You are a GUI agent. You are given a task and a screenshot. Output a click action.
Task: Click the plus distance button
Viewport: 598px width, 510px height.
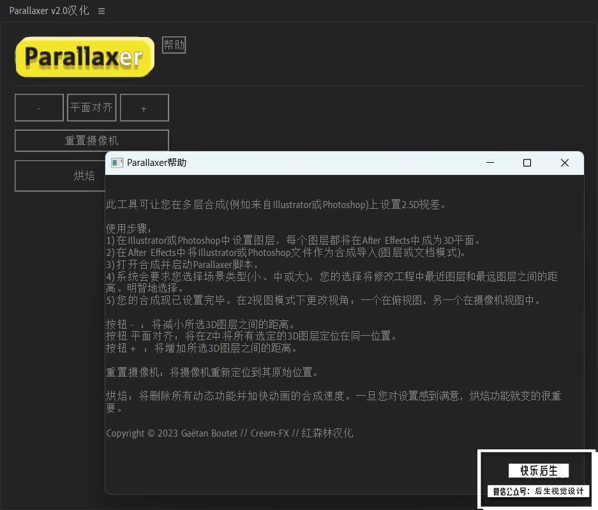(x=144, y=108)
